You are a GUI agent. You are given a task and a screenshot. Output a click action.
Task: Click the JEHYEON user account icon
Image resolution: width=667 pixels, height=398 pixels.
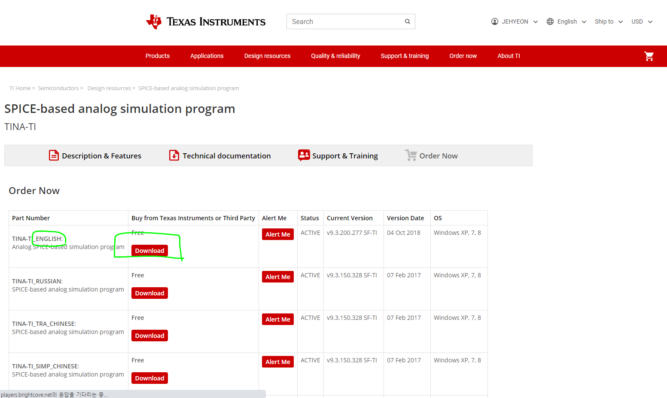(495, 21)
